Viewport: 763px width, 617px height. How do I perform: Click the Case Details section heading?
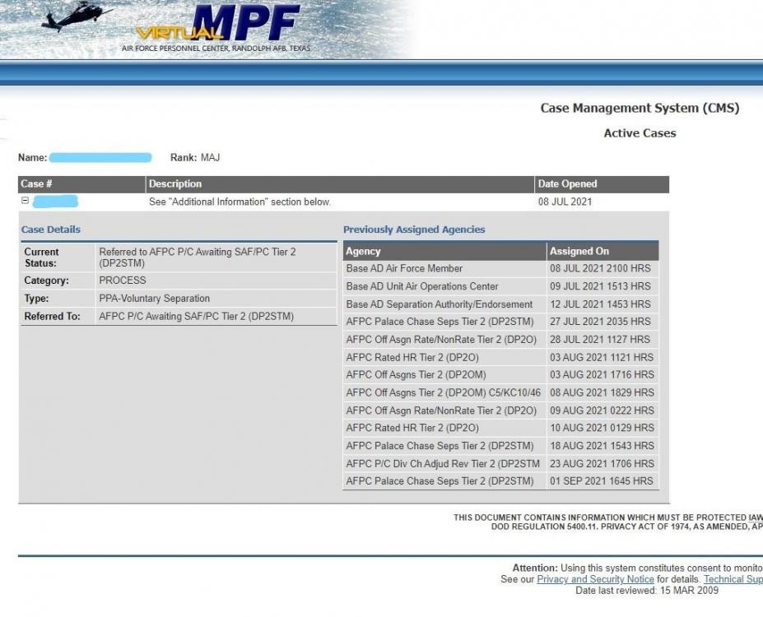[51, 230]
